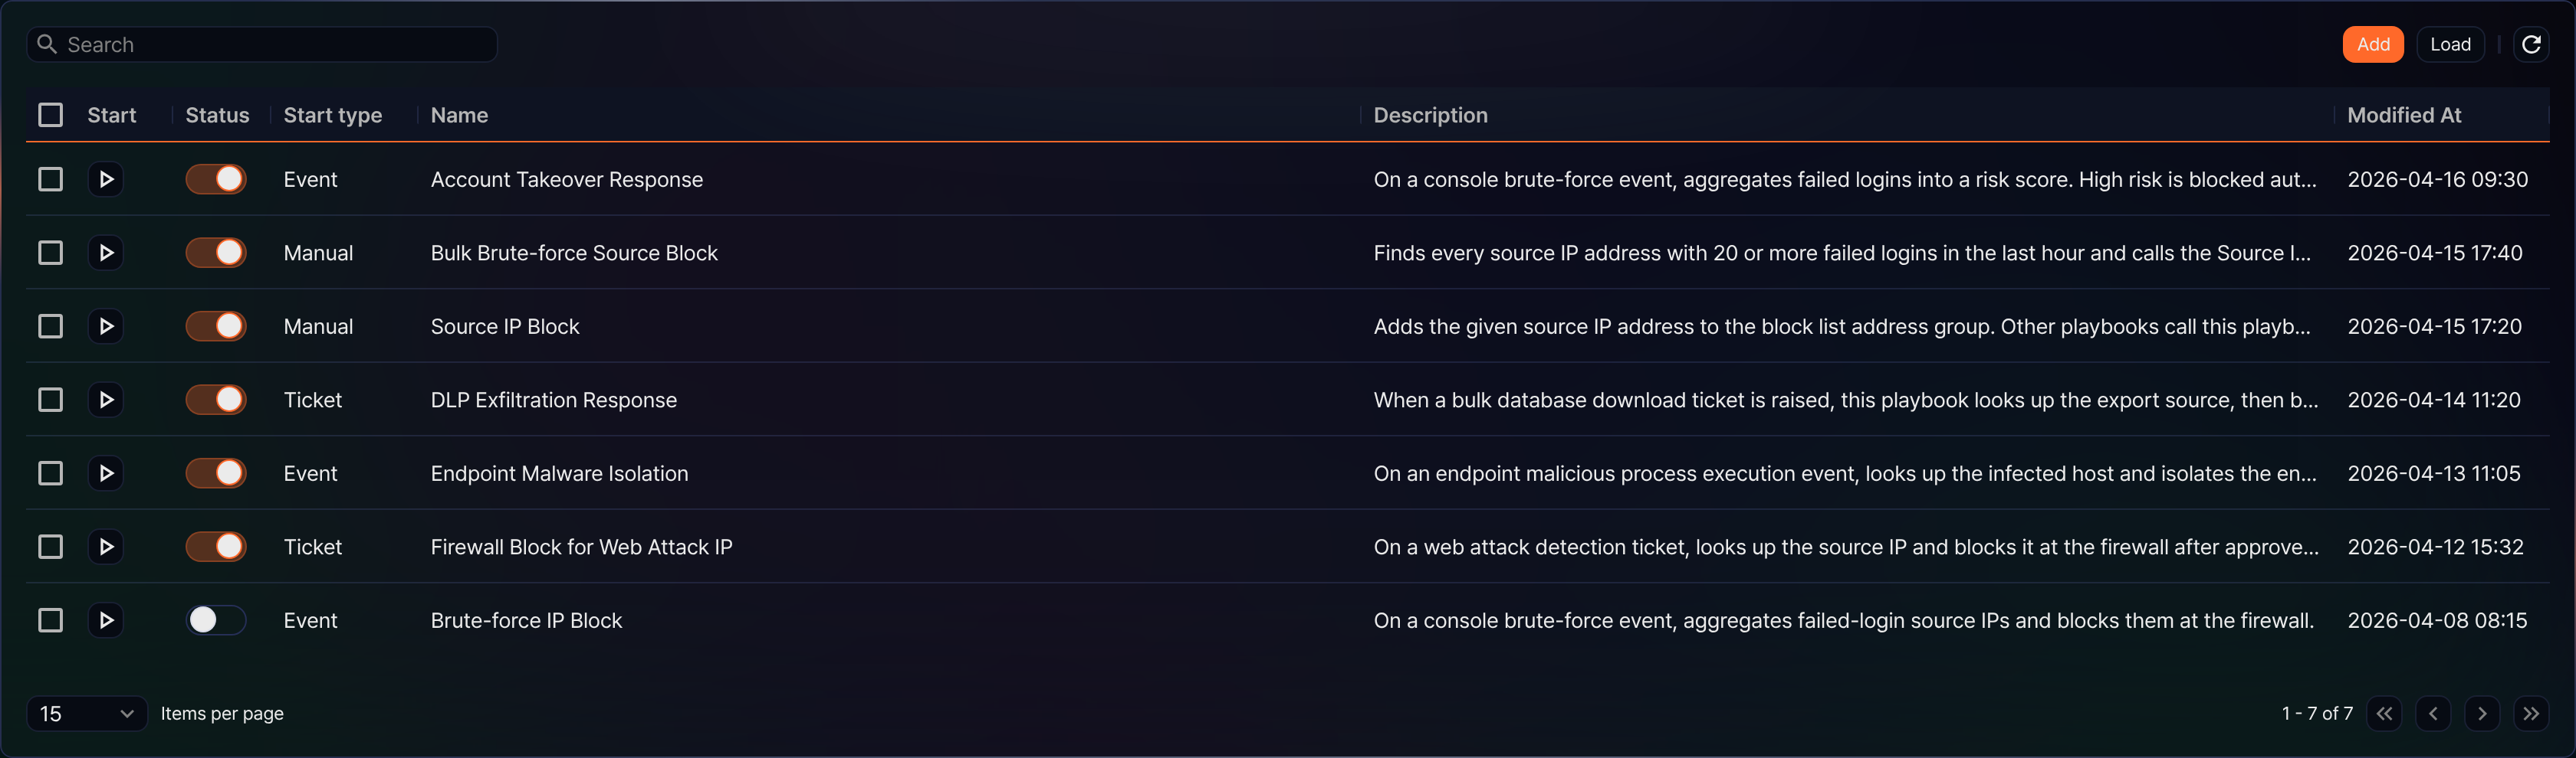Enable the Brute-force IP Block playbook
The width and height of the screenshot is (2576, 758).
tap(216, 620)
